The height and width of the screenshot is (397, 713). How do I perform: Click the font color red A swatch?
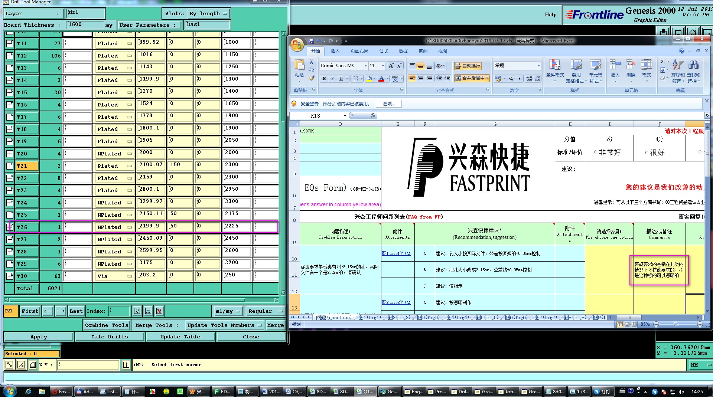point(381,78)
